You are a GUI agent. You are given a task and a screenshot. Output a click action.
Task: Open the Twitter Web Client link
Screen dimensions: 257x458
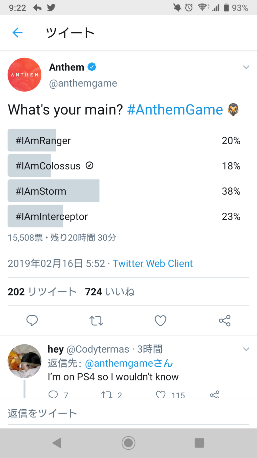point(153,263)
